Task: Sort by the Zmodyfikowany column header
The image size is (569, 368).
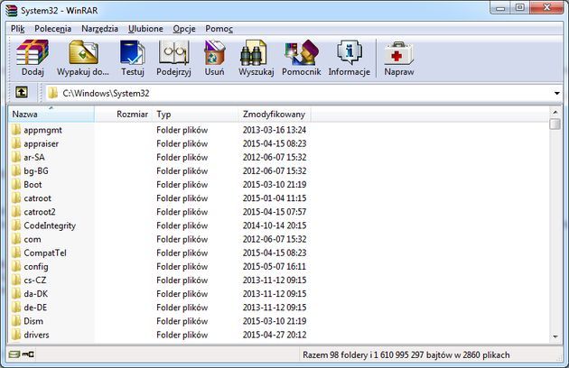Action: 275,114
